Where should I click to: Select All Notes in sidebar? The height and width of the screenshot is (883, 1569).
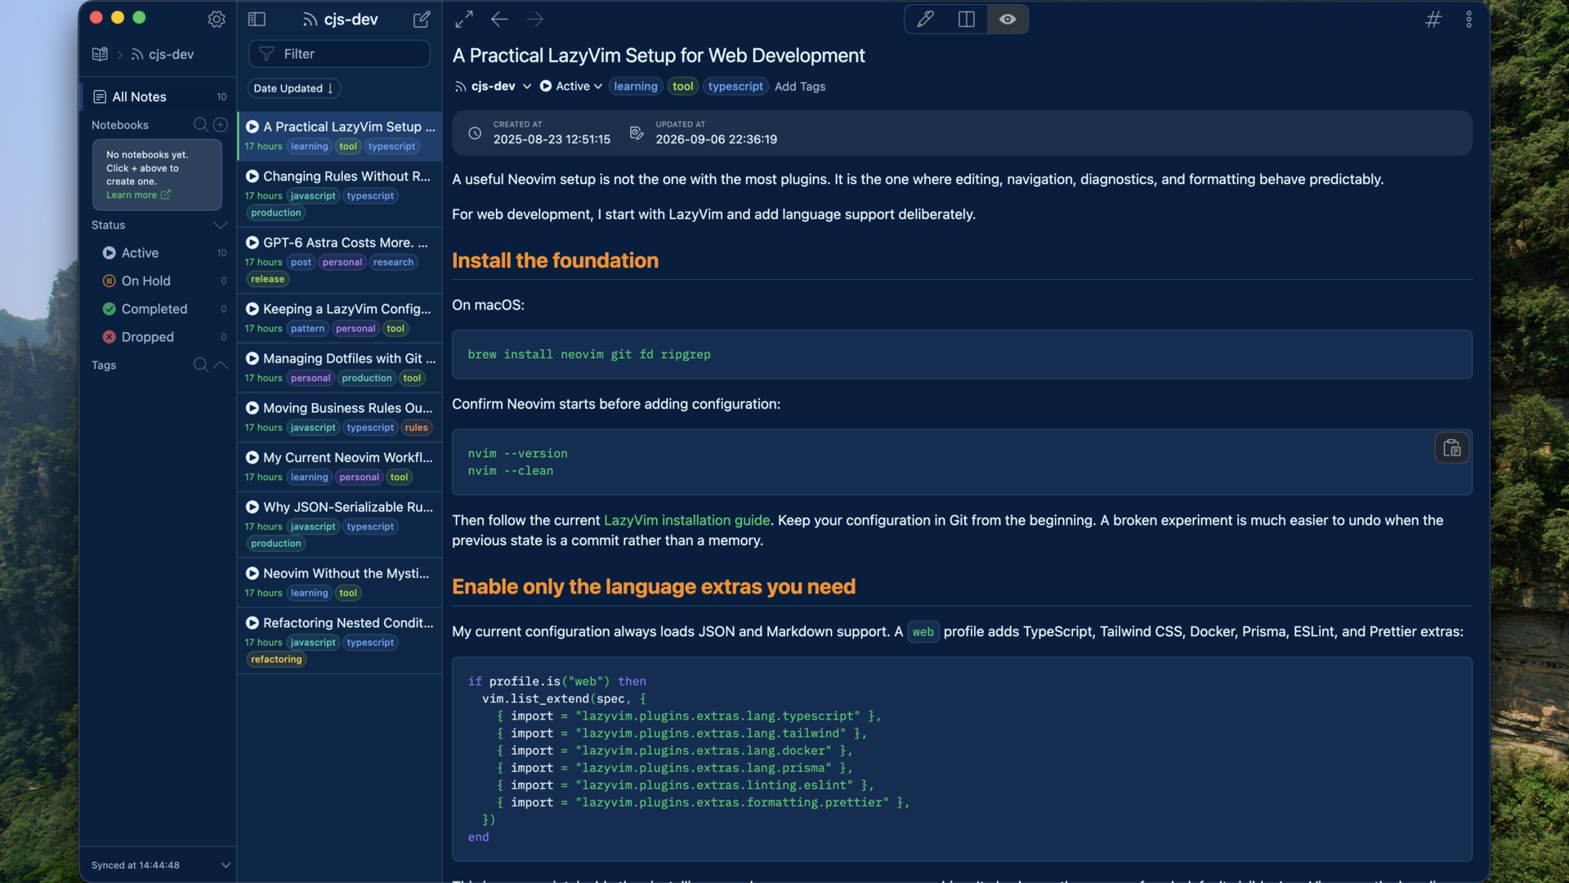pos(157,96)
